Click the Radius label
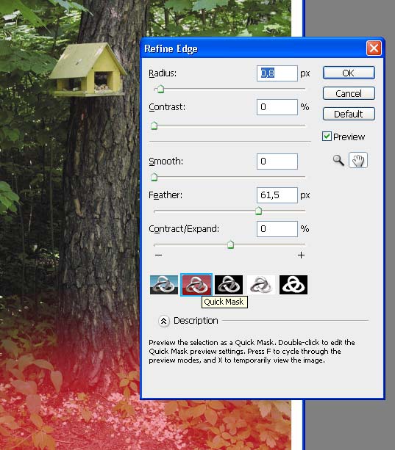This screenshot has height=450, width=395. (163, 73)
